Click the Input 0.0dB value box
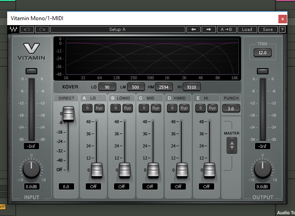 pos(31,186)
